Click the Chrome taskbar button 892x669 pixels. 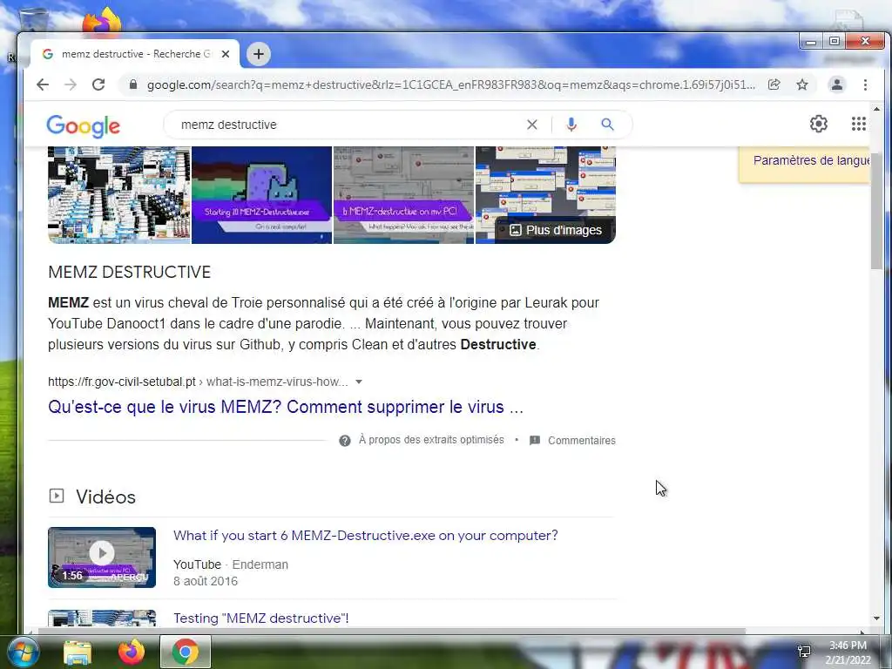[x=185, y=652]
